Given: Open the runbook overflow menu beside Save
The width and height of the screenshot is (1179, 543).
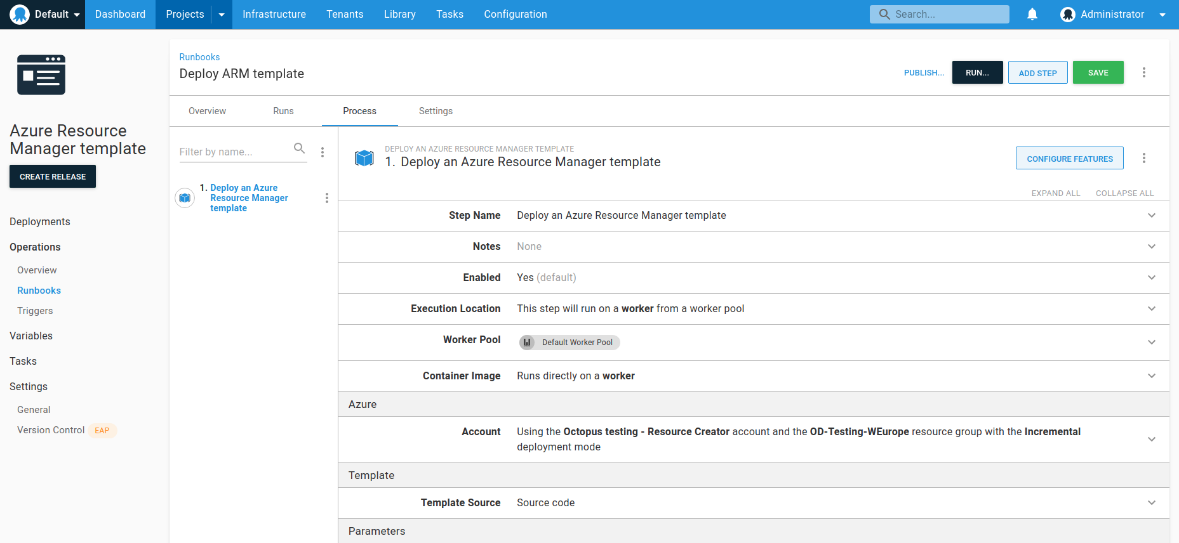Looking at the screenshot, I should (1144, 72).
